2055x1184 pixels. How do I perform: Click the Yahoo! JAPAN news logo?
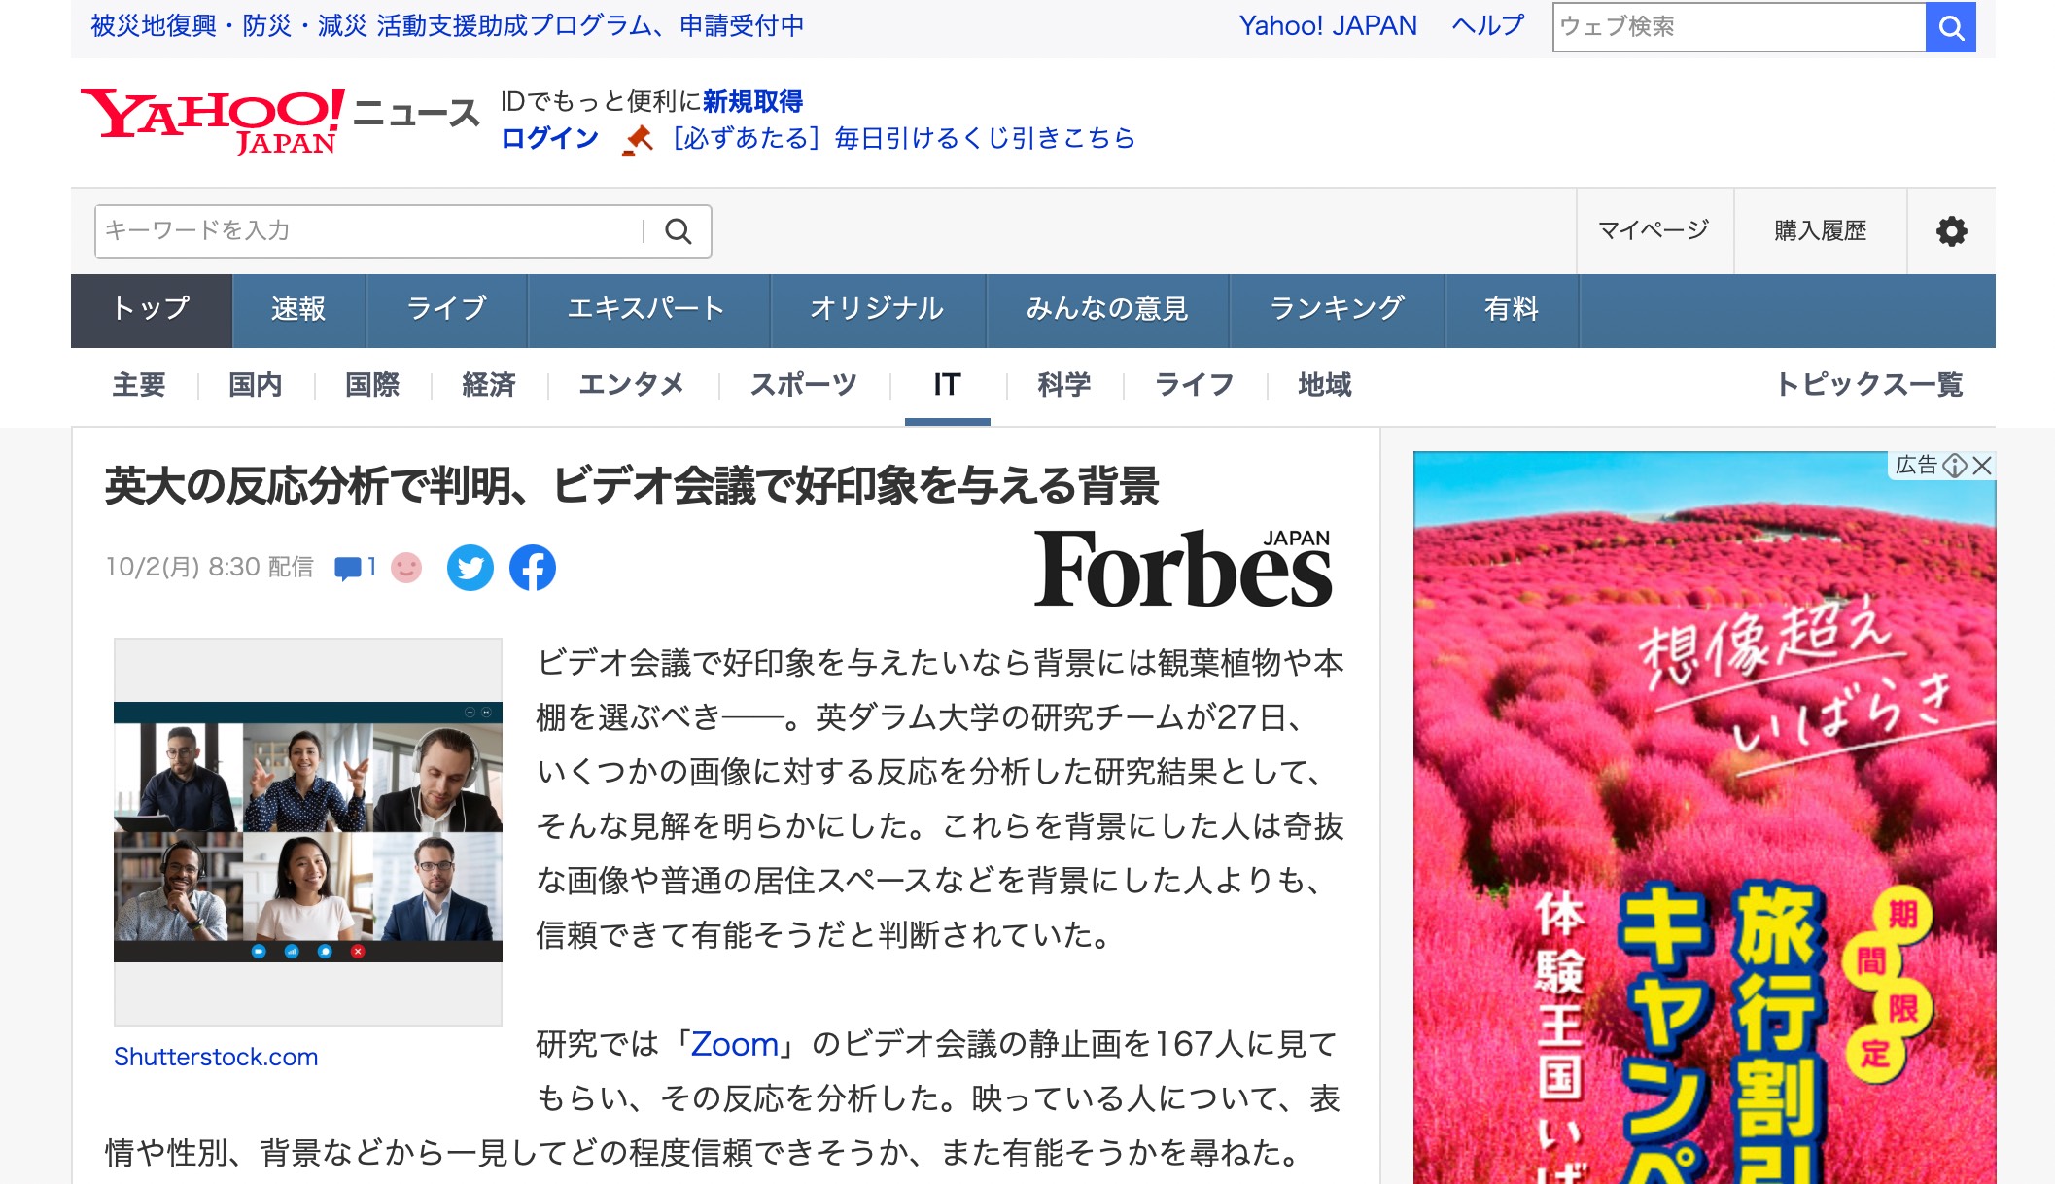(280, 122)
